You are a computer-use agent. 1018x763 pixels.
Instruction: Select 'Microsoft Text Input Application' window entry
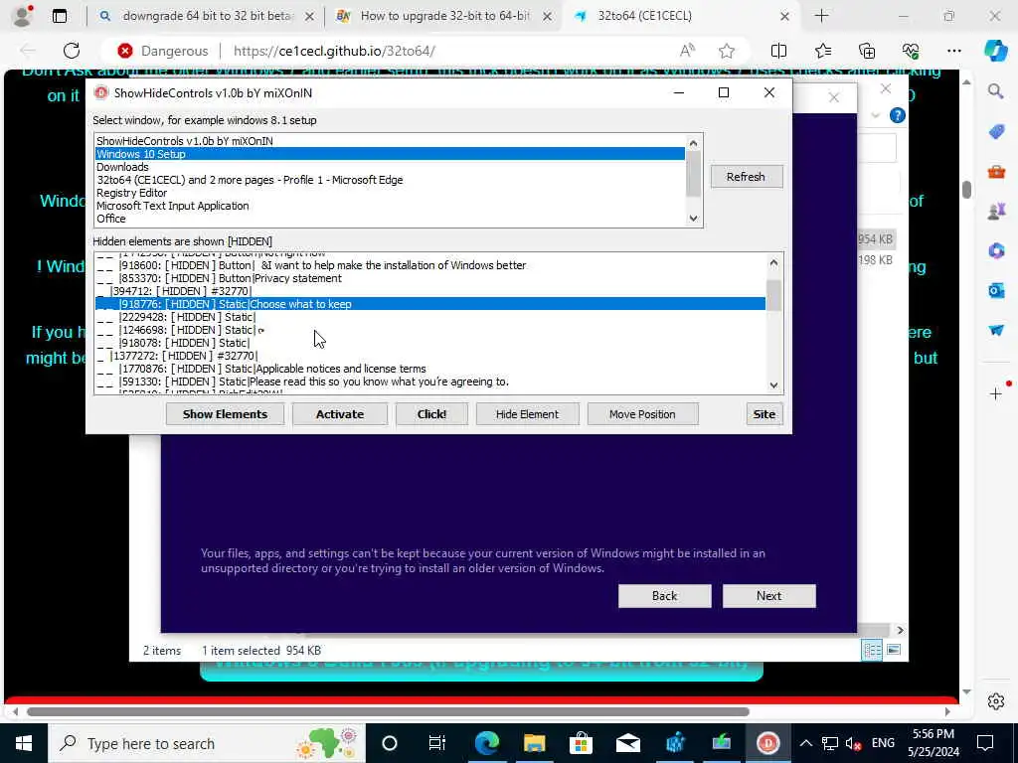pyautogui.click(x=390, y=206)
